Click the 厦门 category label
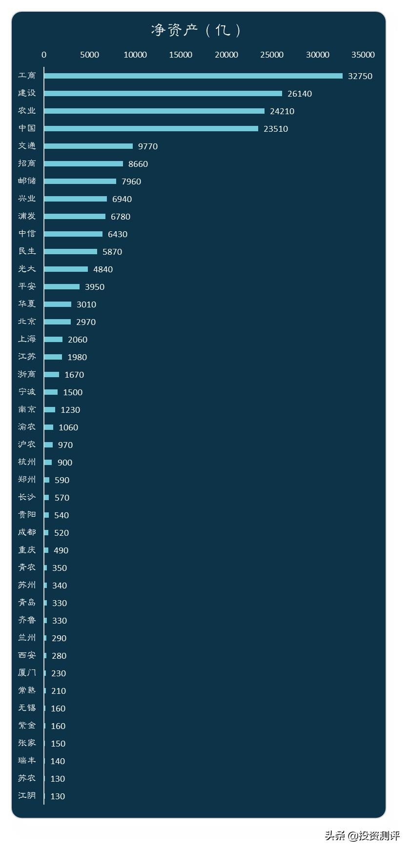Image resolution: width=409 pixels, height=850 pixels. pos(27,673)
